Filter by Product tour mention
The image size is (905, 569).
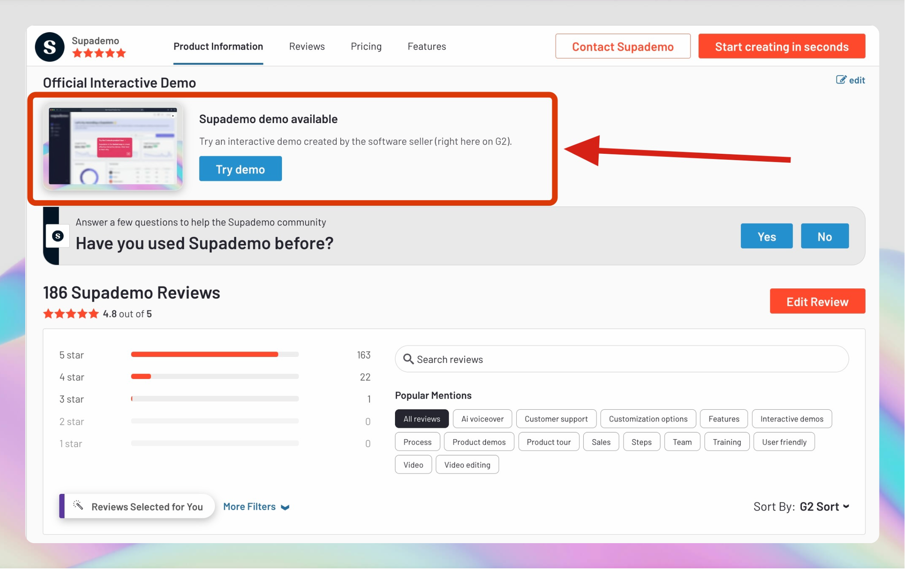pos(549,442)
